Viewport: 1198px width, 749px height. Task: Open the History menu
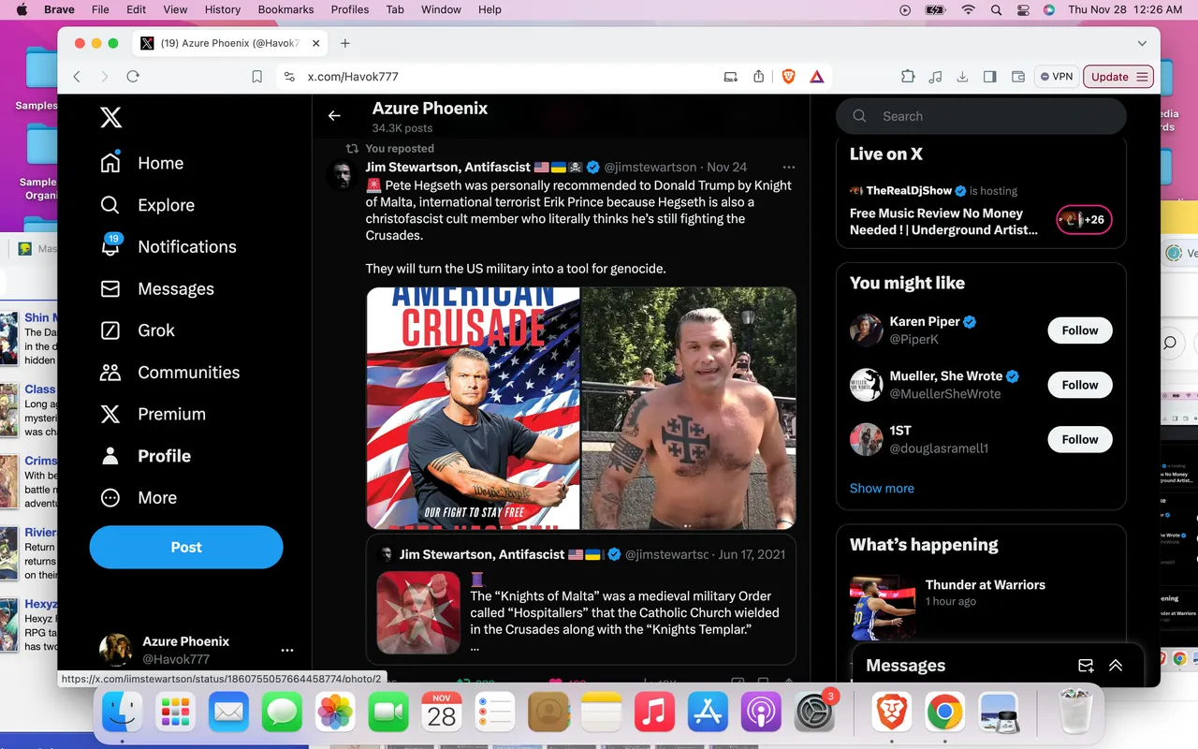tap(223, 9)
